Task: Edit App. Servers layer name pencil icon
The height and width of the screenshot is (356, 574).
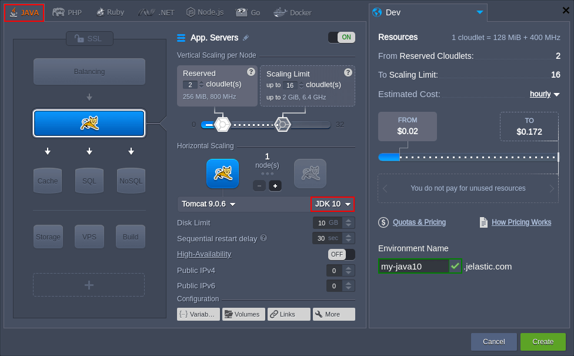Action: tap(246, 38)
